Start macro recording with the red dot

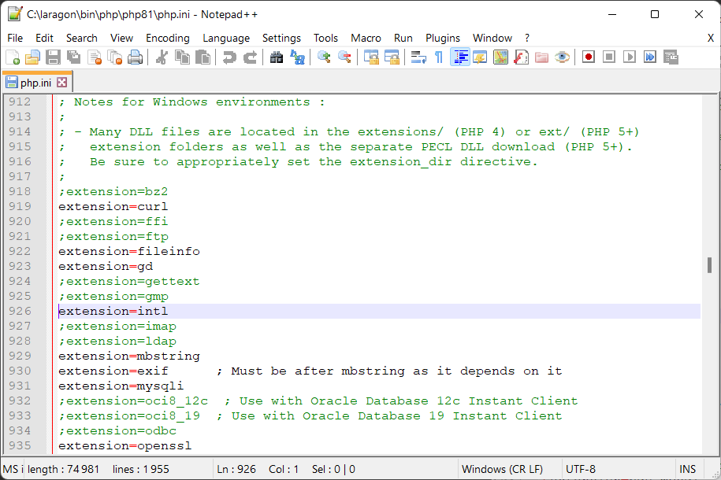[589, 57]
